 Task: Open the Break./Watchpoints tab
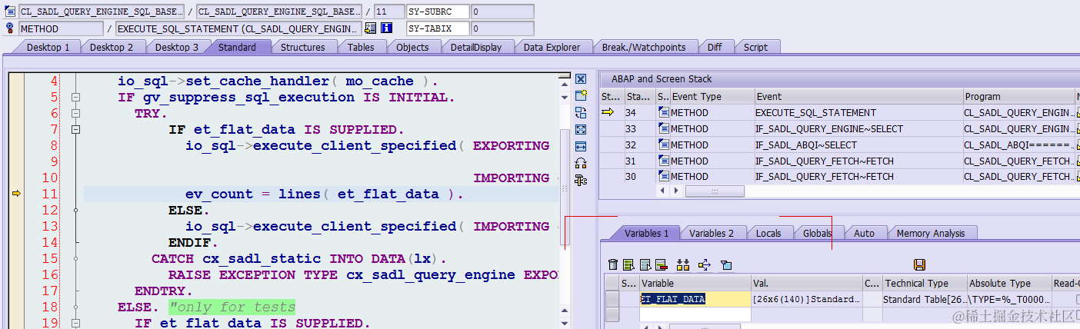[x=644, y=47]
